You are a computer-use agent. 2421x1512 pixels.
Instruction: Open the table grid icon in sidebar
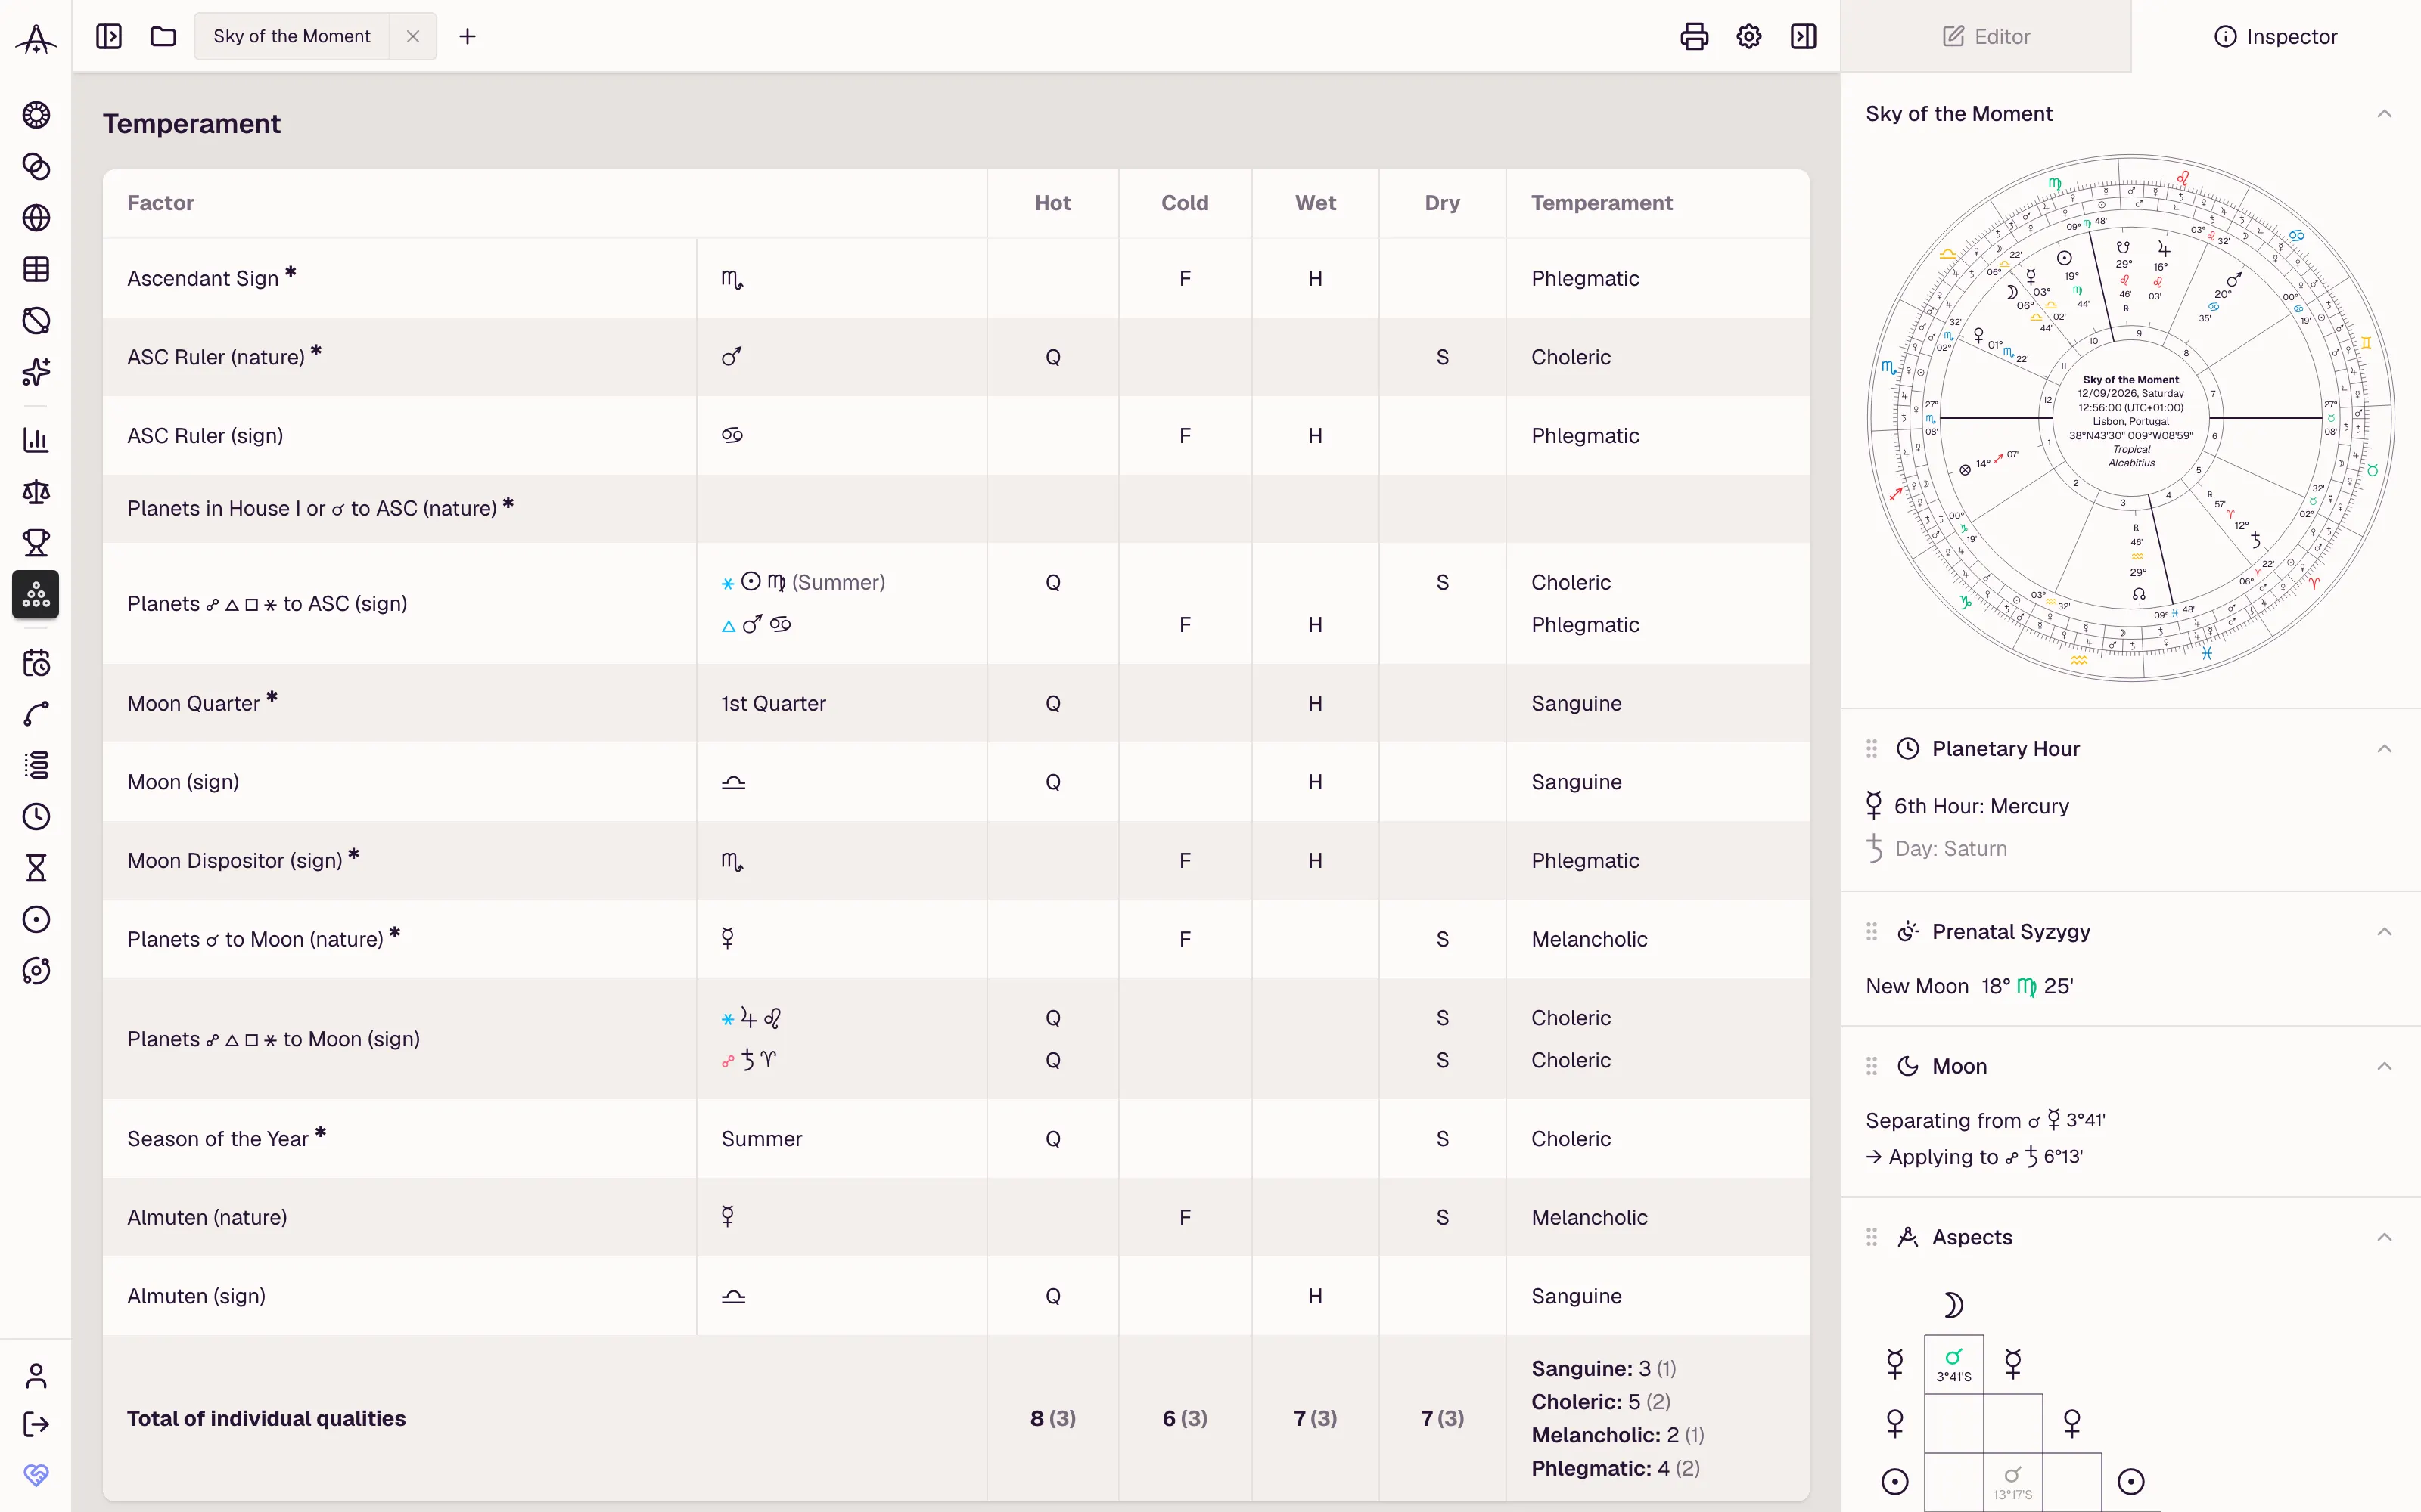[36, 269]
